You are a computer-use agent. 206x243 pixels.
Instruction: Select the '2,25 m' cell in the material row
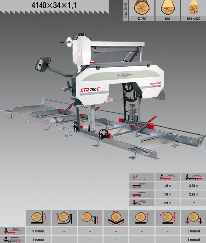tap(194, 194)
